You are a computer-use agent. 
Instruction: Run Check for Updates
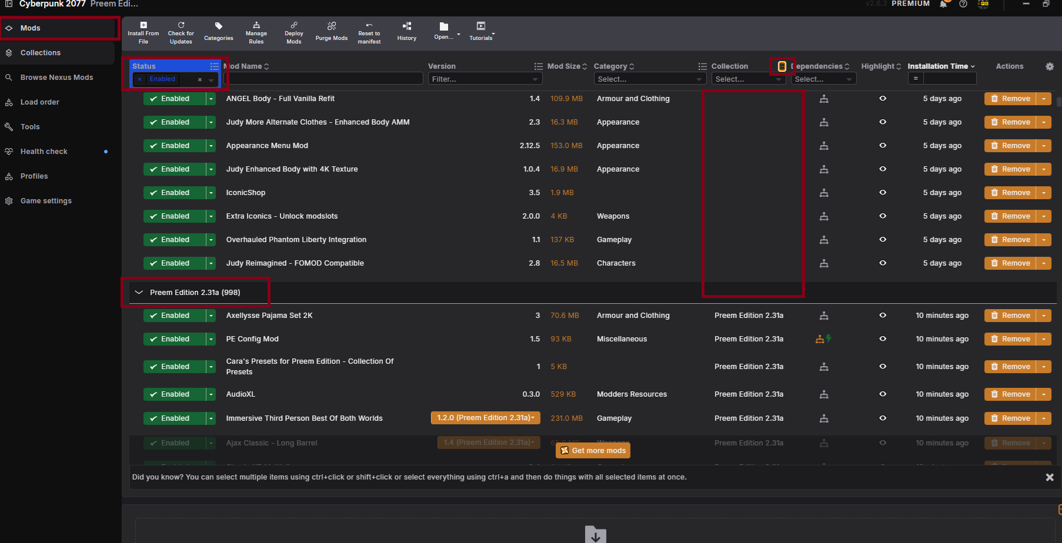pos(181,33)
